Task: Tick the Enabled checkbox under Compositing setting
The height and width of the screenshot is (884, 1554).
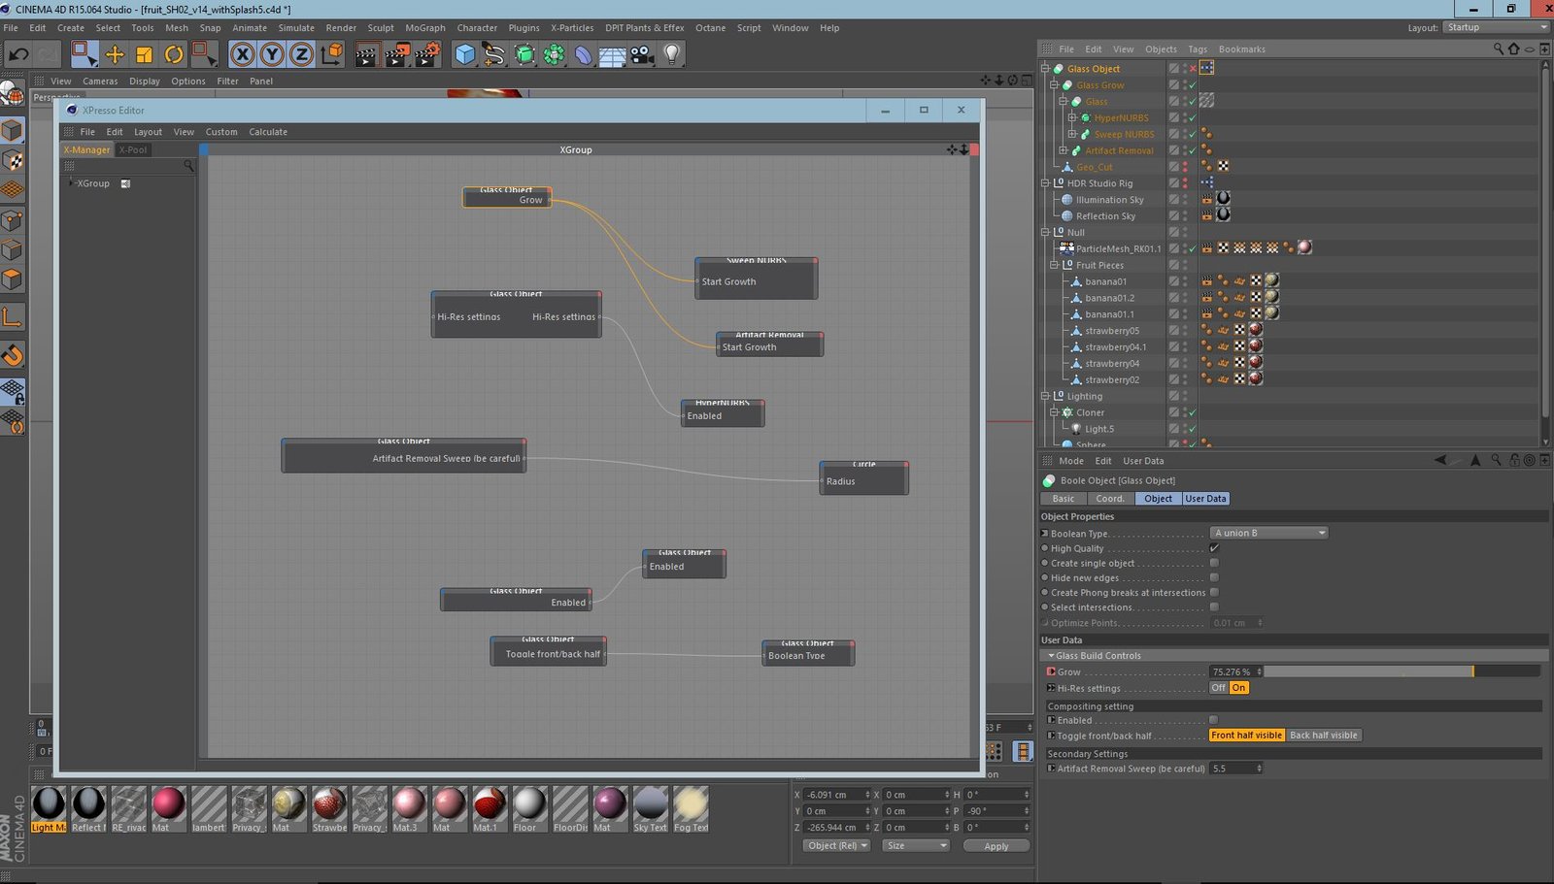Action: (x=1214, y=720)
